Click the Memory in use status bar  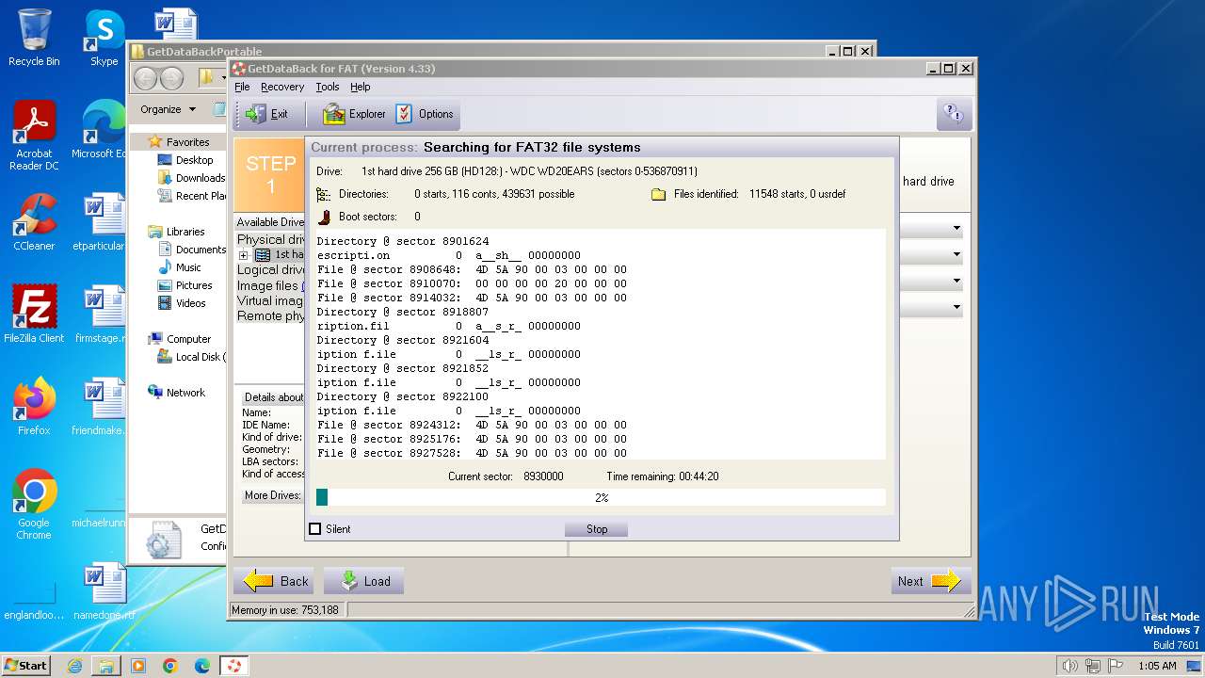click(285, 610)
